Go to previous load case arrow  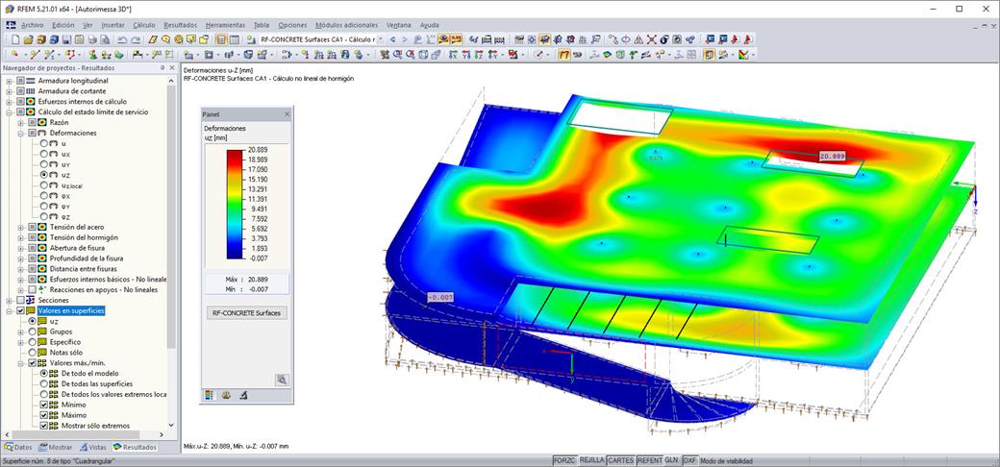[393, 39]
